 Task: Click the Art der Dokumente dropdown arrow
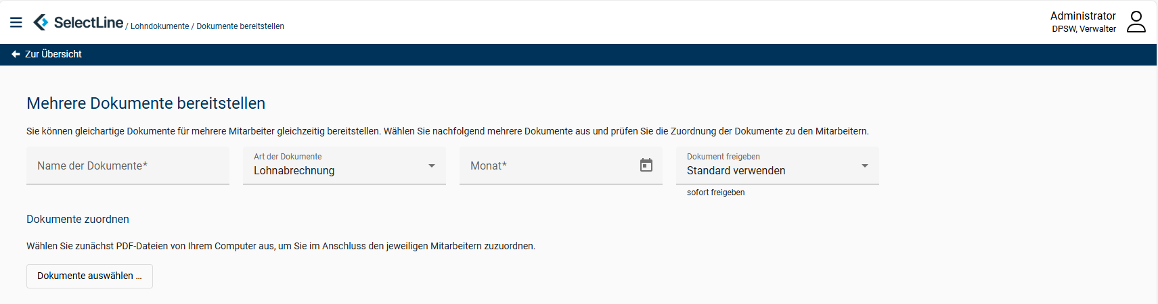coord(432,166)
